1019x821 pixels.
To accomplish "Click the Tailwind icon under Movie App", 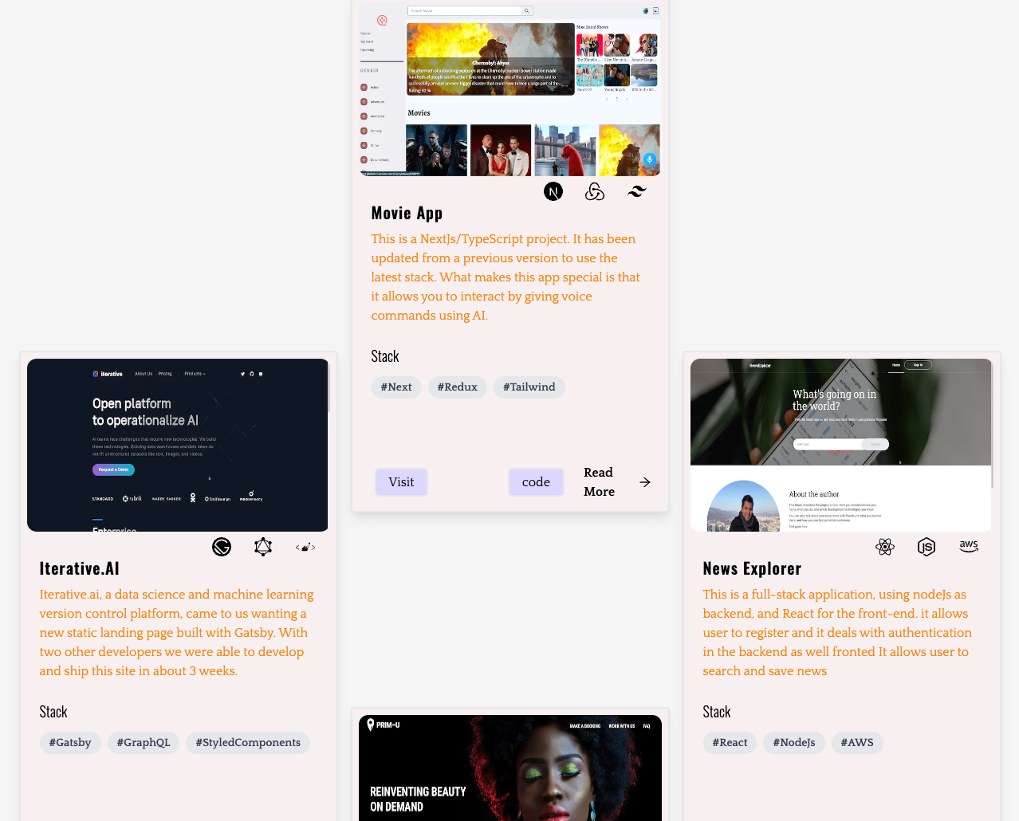I will point(636,191).
